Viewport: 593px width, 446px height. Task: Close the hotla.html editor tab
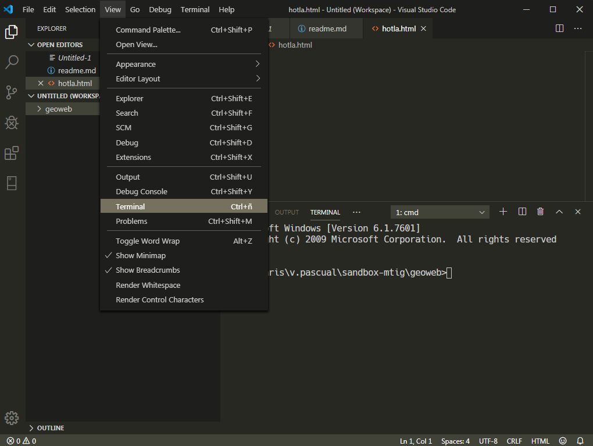click(x=424, y=28)
